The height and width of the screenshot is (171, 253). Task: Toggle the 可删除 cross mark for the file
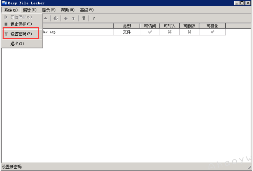click(x=189, y=32)
